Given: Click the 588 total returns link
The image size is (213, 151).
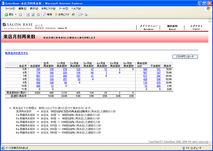Looking at the screenshot, I should click(145, 69).
